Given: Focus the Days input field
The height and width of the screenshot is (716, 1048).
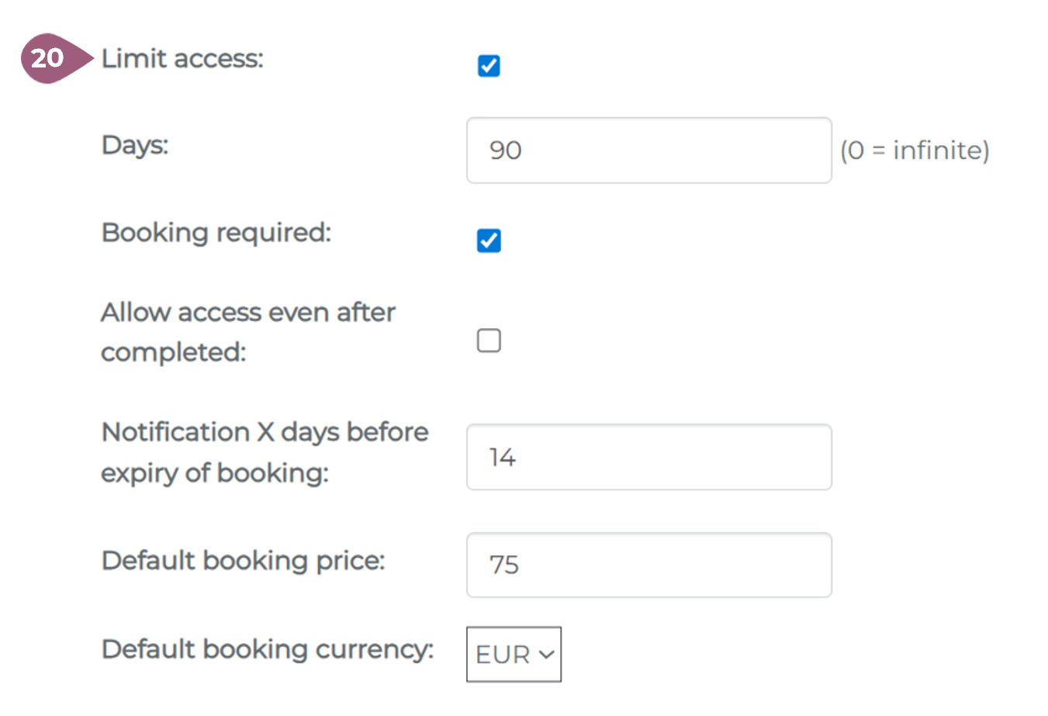Looking at the screenshot, I should [649, 150].
